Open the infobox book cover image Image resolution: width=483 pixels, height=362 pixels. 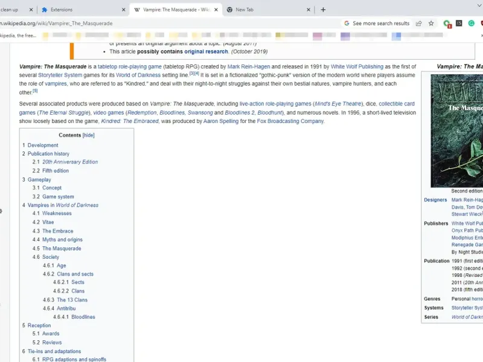pos(457,131)
